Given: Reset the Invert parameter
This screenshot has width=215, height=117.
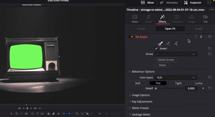Looking at the screenshot, I should [x=210, y=49].
